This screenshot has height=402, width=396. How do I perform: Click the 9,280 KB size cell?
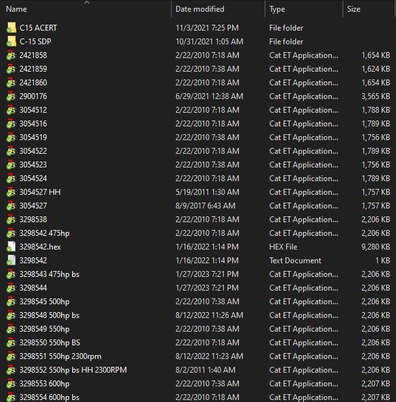[376, 247]
